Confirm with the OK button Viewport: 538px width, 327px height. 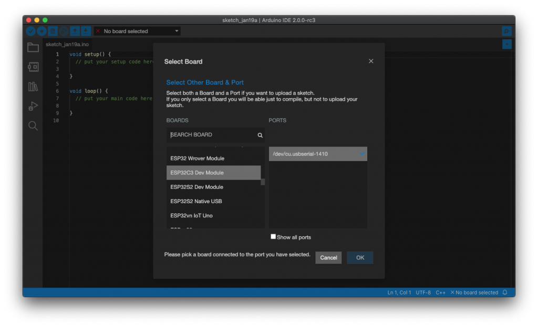tap(360, 258)
